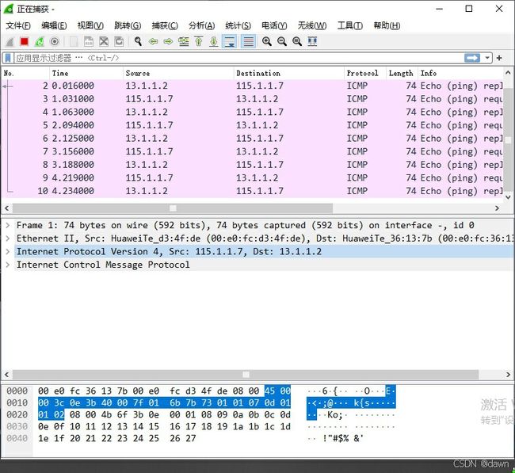Zoom out the main window text
515x473 pixels.
pyautogui.click(x=282, y=42)
